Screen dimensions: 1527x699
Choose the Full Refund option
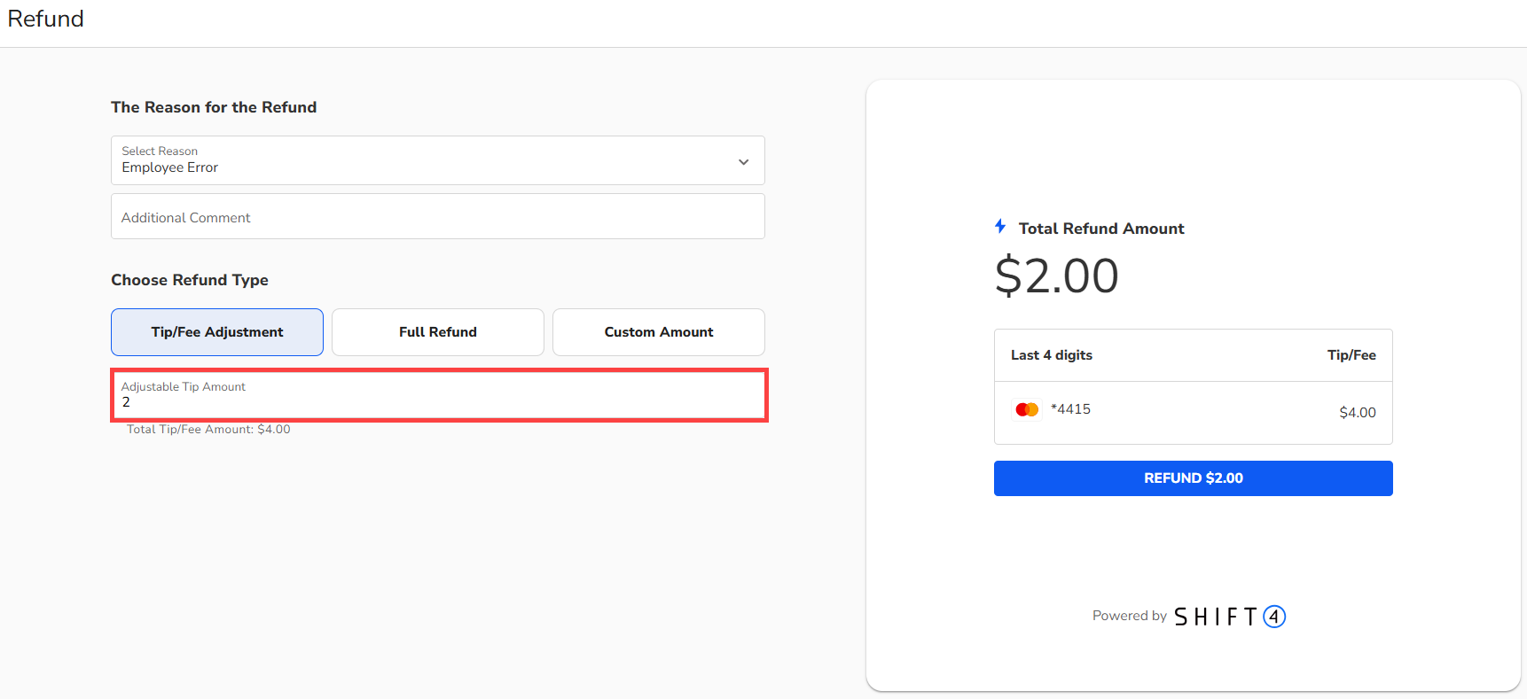click(438, 332)
